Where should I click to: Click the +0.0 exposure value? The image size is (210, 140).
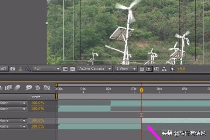pos(181,69)
